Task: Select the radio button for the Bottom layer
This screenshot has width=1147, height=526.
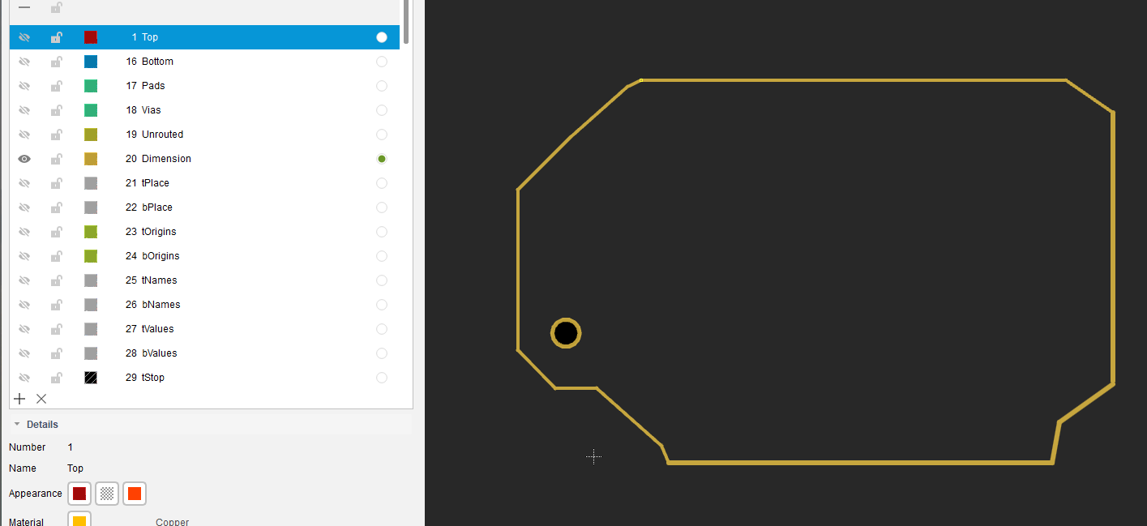Action: (382, 62)
